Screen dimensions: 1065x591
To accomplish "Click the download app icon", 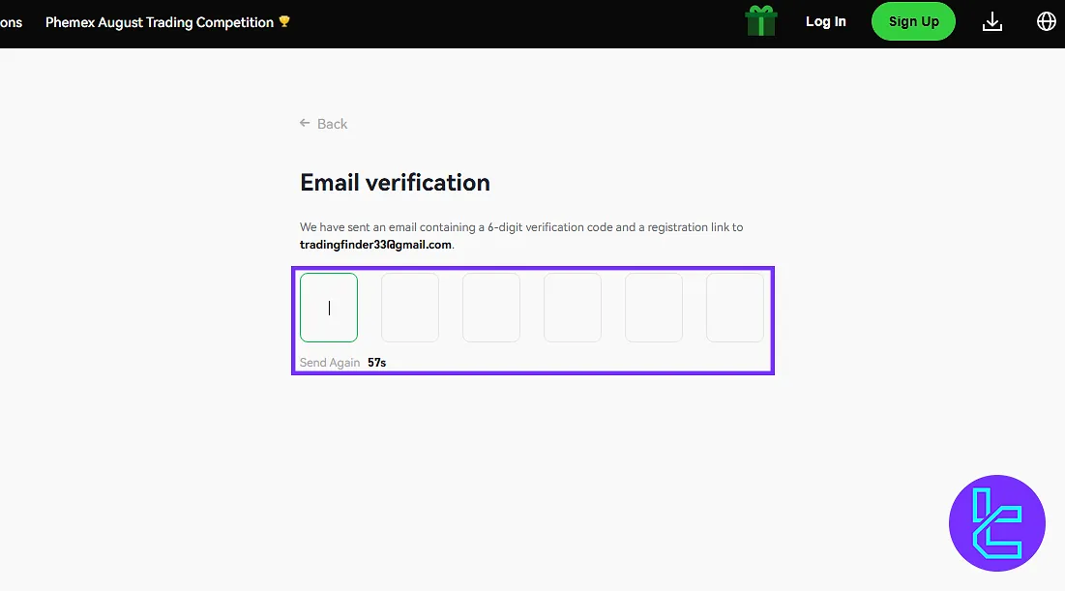I will pyautogui.click(x=992, y=21).
